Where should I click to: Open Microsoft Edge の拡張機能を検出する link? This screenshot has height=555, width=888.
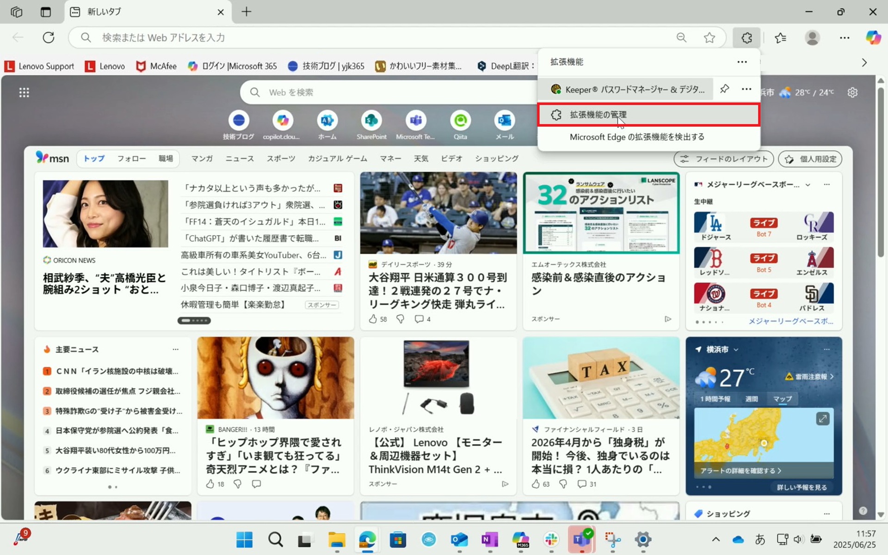(x=637, y=137)
